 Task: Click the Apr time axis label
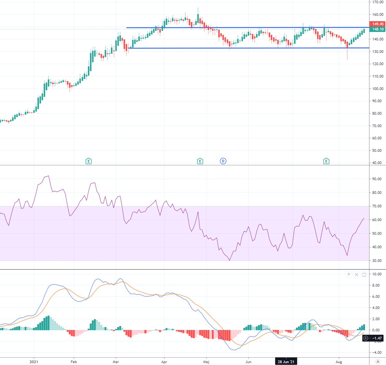164,362
